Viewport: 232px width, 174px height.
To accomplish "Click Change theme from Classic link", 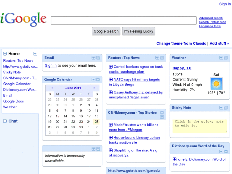I will [x=181, y=43].
